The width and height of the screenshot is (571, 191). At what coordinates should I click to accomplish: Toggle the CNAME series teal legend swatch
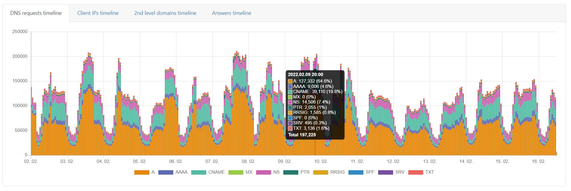199,172
